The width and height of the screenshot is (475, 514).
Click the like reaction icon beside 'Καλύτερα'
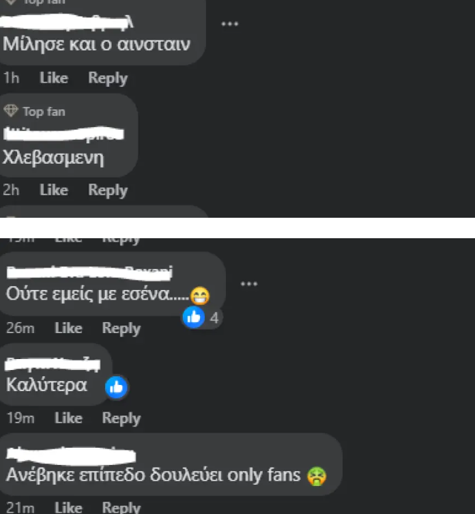[x=116, y=387]
